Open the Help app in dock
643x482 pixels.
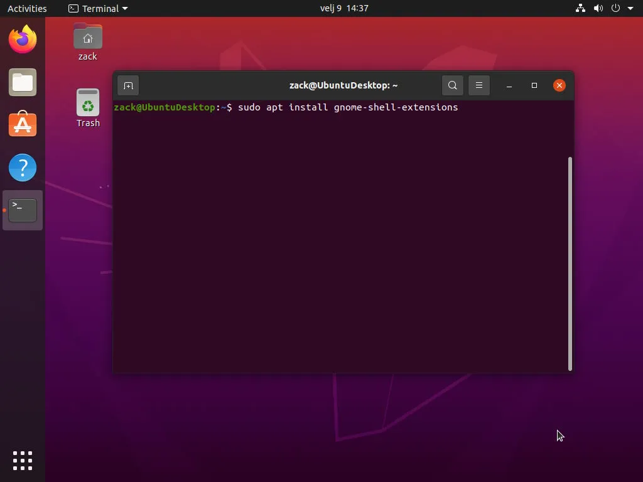(x=23, y=168)
